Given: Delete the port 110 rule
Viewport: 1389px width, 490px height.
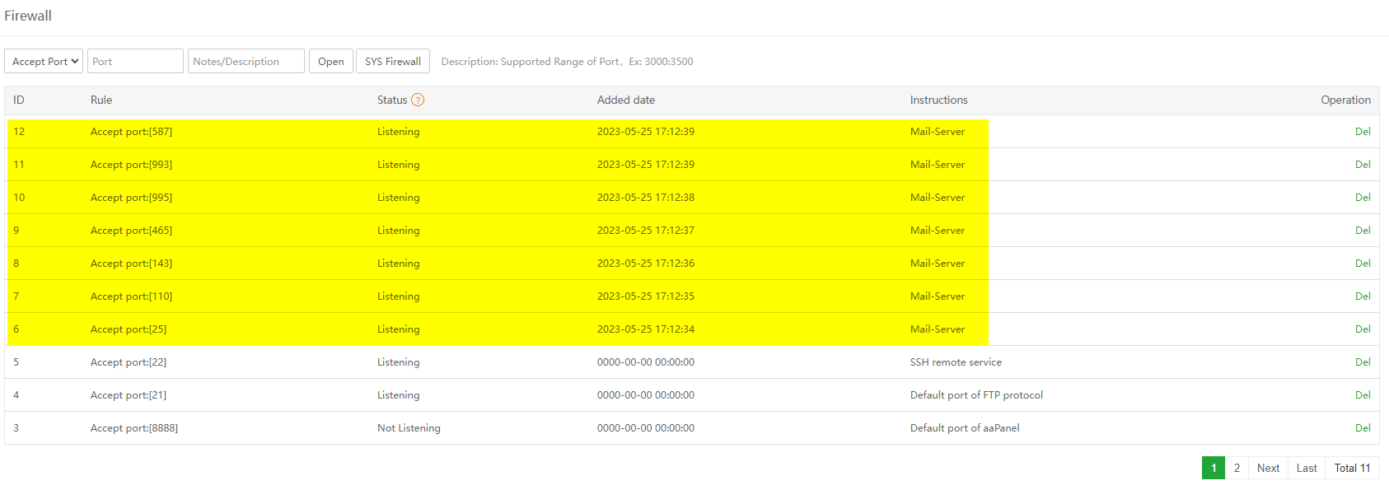Looking at the screenshot, I should (x=1363, y=296).
